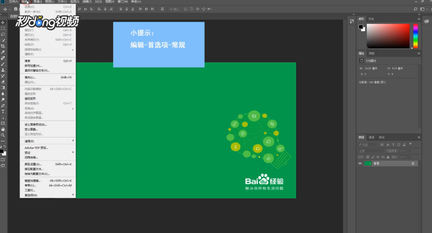Viewport: 432px width, 233px height.
Task: Expand the 清理(R) submenu
Action: (x=48, y=141)
